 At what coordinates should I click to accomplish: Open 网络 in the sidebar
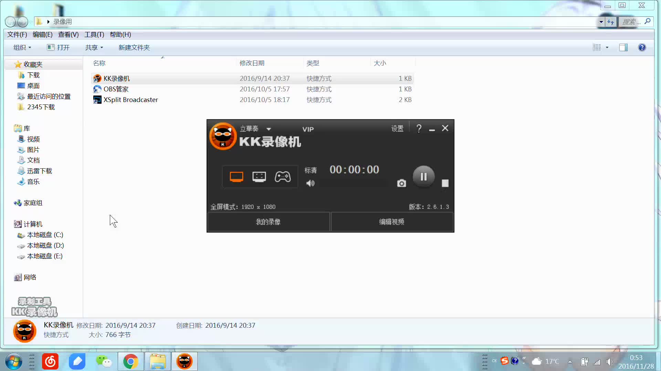30,278
